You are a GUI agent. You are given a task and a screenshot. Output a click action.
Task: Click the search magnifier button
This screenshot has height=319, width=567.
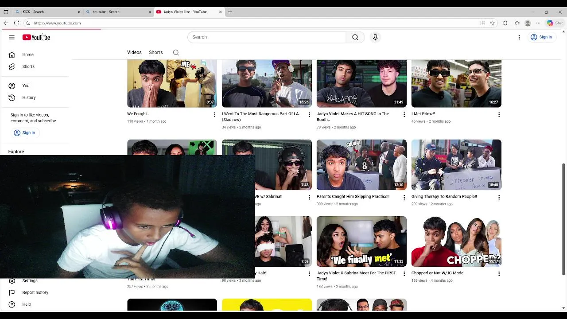(x=355, y=37)
